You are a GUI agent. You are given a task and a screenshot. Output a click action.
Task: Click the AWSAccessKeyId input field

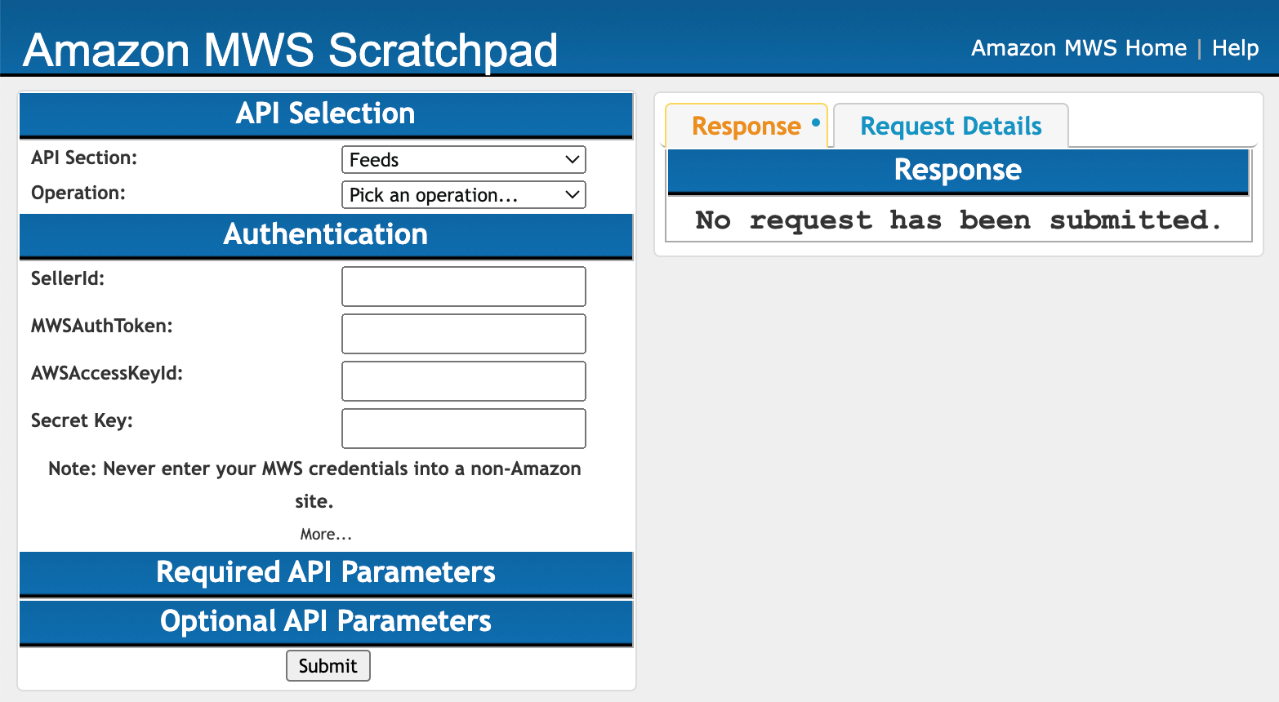coord(463,381)
